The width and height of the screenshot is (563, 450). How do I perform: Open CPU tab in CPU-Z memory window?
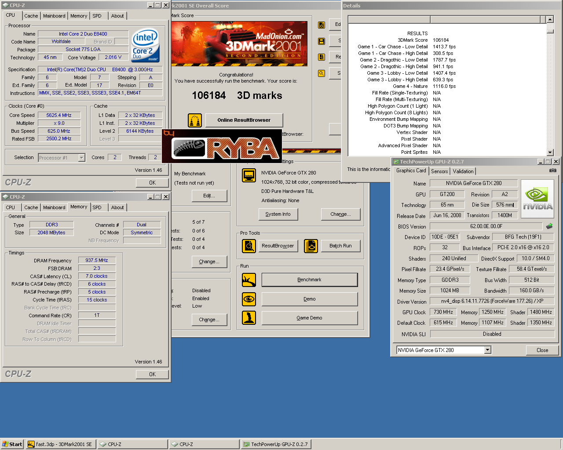click(x=11, y=207)
